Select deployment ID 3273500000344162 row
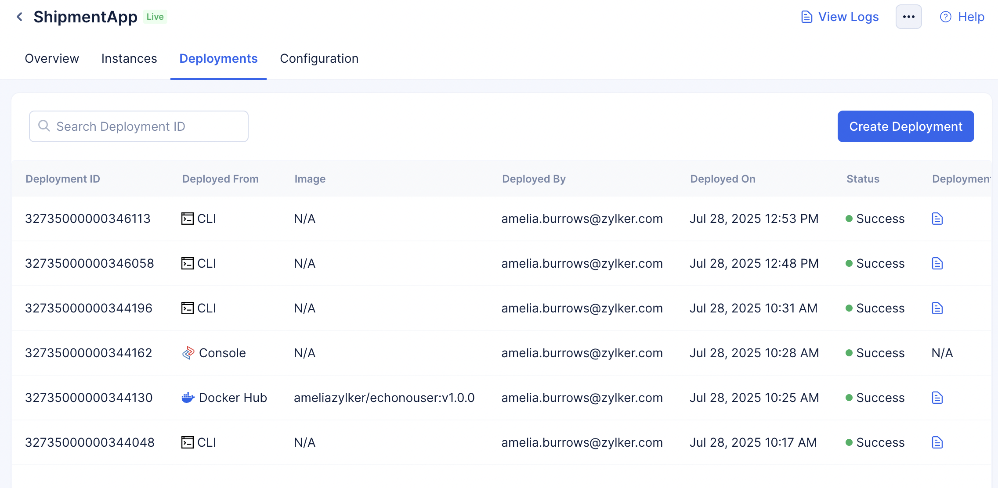 [89, 353]
